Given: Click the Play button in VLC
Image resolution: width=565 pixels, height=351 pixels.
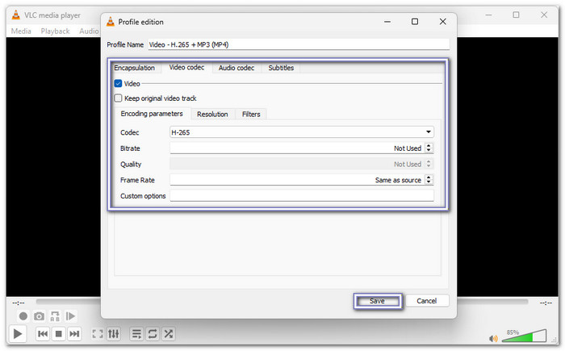Looking at the screenshot, I should point(17,334).
